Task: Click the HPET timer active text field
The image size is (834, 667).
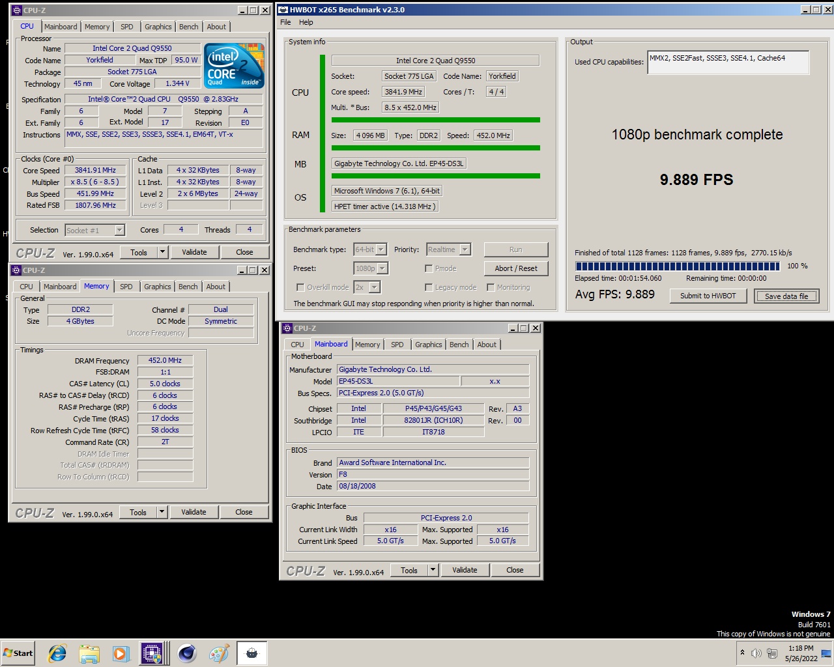Action: 384,206
